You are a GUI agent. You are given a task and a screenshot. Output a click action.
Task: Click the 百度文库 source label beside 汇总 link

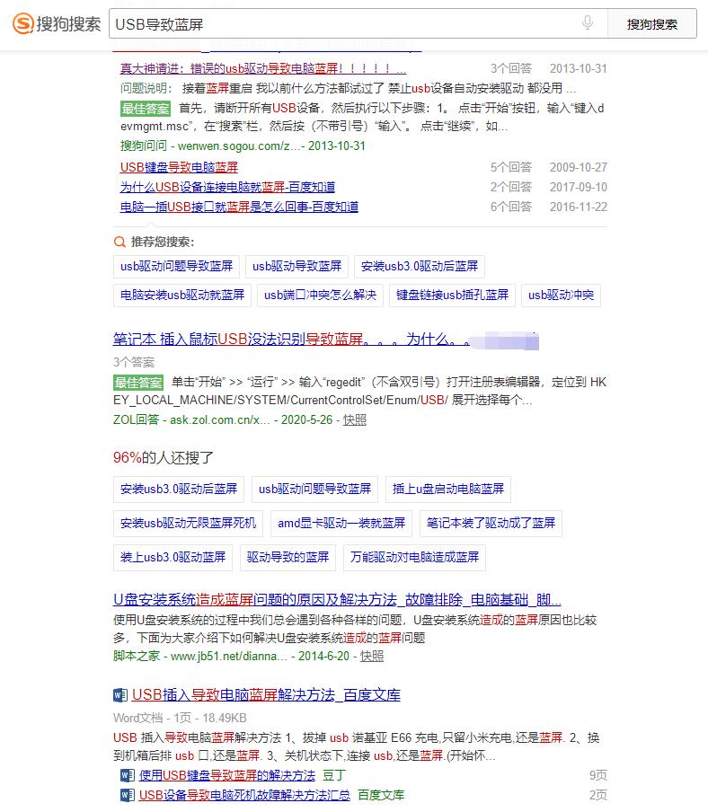tap(381, 795)
